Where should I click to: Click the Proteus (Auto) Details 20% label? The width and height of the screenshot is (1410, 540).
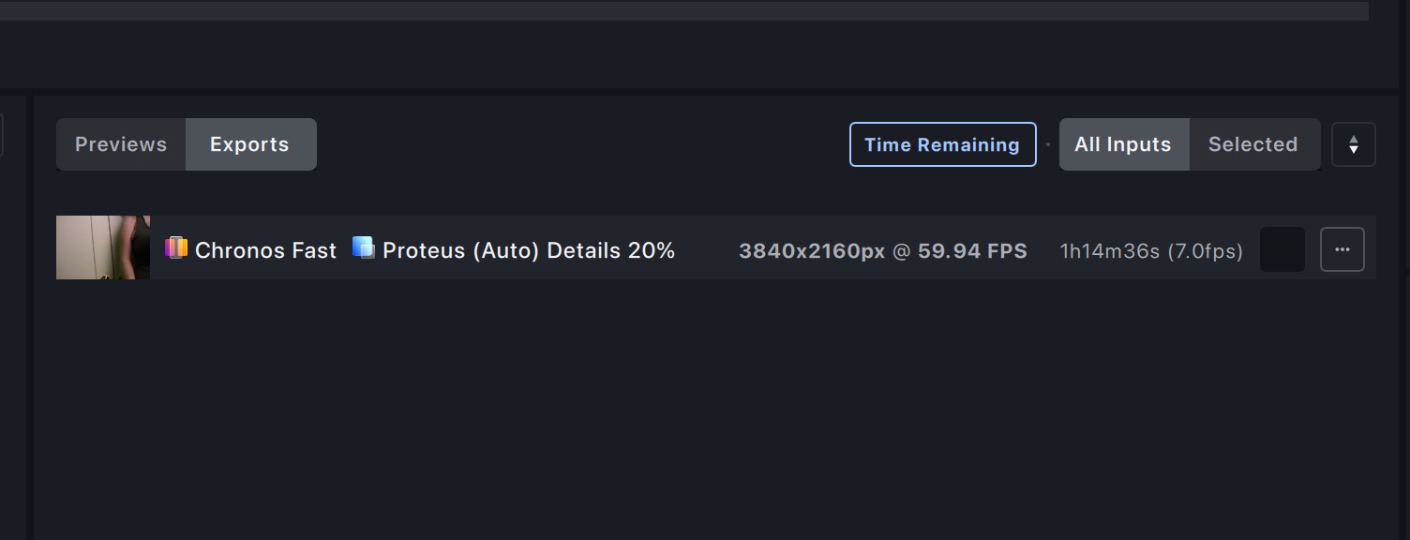529,250
